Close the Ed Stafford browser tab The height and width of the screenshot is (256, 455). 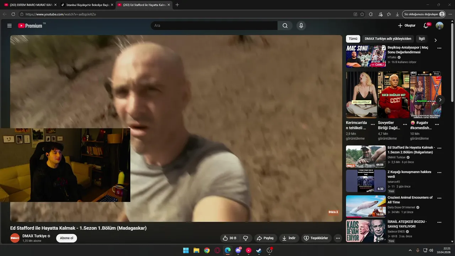169,5
